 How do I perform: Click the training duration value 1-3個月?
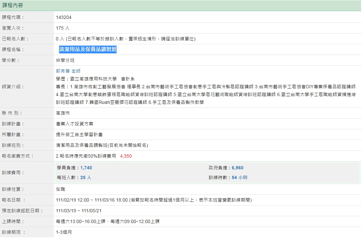tap(64, 232)
